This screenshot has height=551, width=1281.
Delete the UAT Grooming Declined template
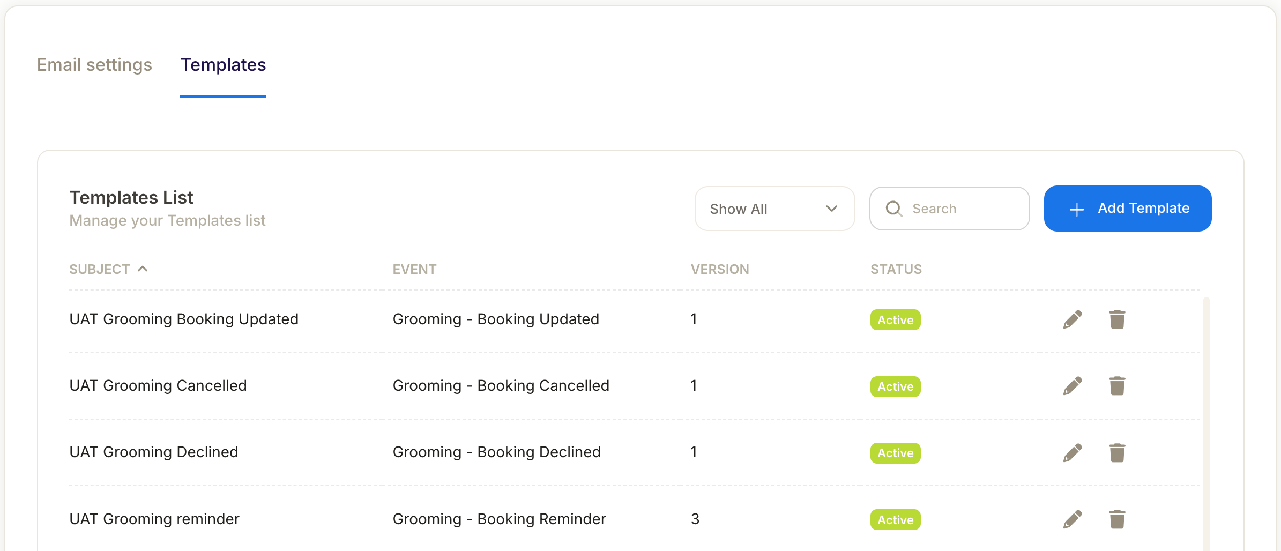(1117, 453)
